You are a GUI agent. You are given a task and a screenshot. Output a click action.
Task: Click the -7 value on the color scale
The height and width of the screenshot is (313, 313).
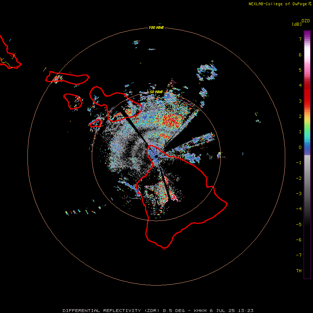point(299,255)
